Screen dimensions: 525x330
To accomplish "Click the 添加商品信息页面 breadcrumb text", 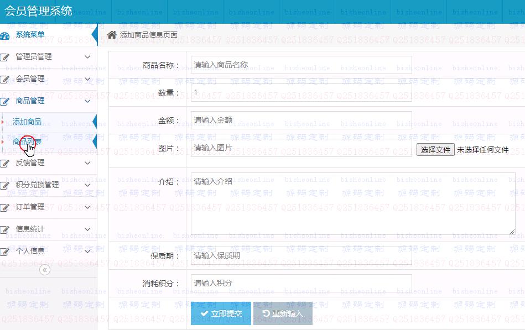I will pyautogui.click(x=149, y=35).
